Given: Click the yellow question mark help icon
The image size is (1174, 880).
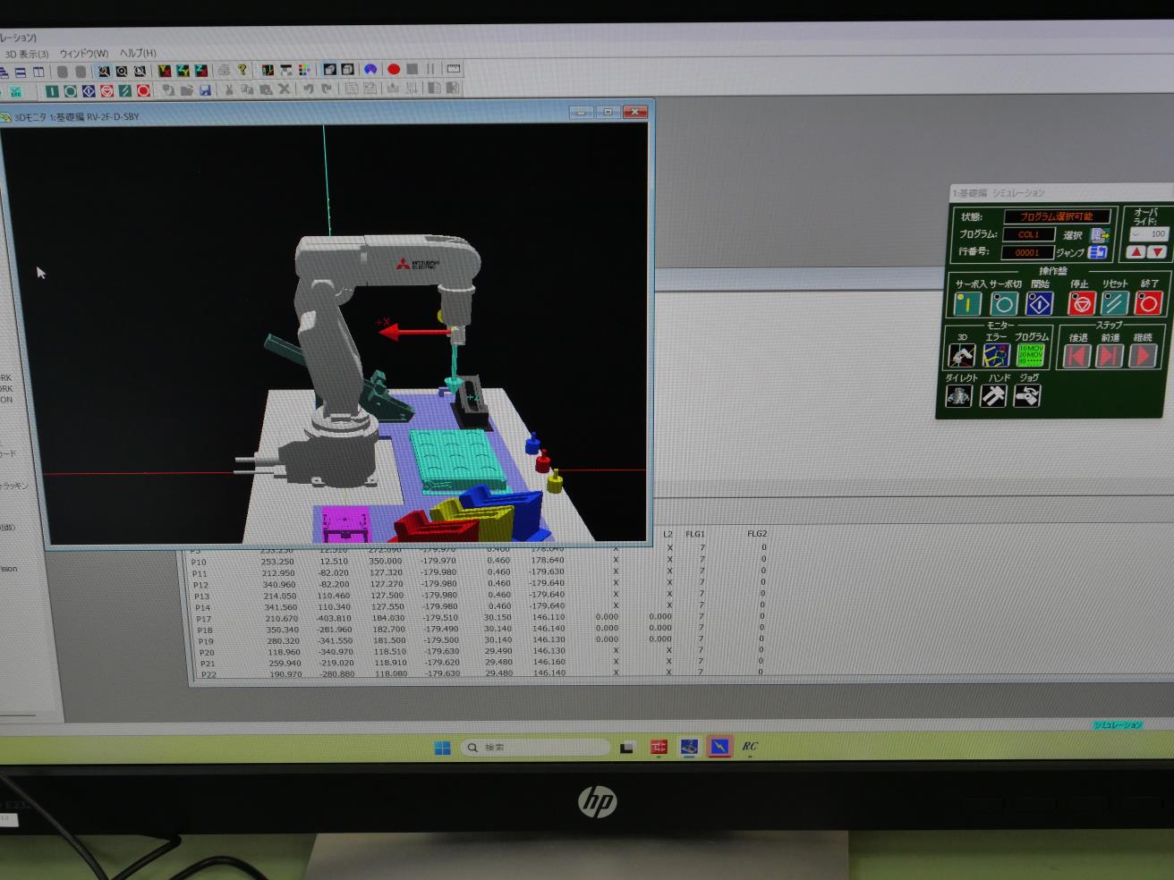Looking at the screenshot, I should (242, 70).
